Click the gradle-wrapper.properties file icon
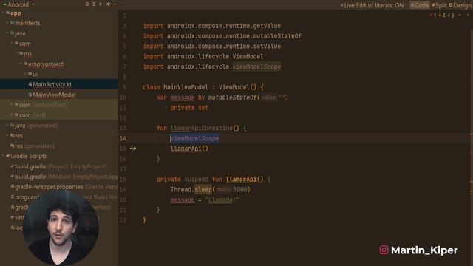Viewport: 473px width, 266px height. click(x=13, y=187)
